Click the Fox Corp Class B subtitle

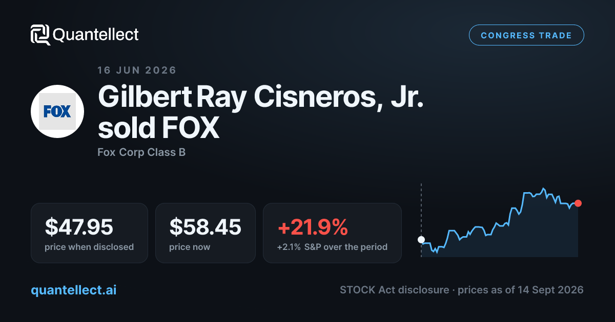coord(141,152)
